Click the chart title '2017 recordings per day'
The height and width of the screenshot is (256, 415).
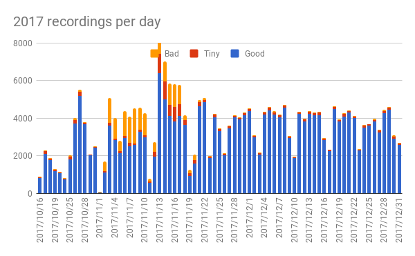[x=87, y=21]
